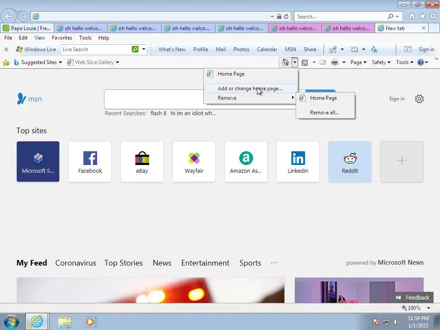Open the Tools gear icon at top right
Image resolution: width=440 pixels, height=330 pixels.
pos(433,16)
